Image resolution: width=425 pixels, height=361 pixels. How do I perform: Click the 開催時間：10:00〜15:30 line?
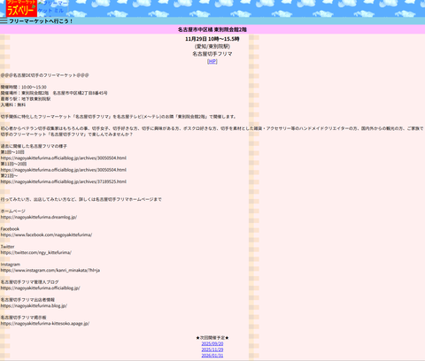[x=24, y=88]
